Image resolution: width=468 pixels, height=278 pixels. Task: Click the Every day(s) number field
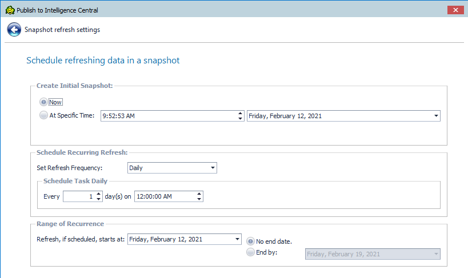(x=78, y=196)
